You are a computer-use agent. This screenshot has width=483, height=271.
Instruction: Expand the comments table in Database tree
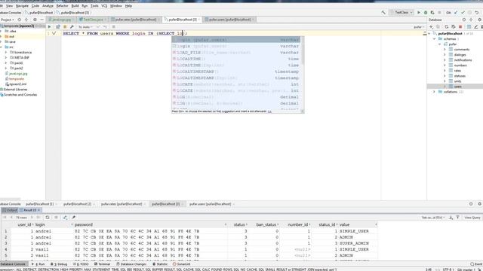[x=445, y=50]
